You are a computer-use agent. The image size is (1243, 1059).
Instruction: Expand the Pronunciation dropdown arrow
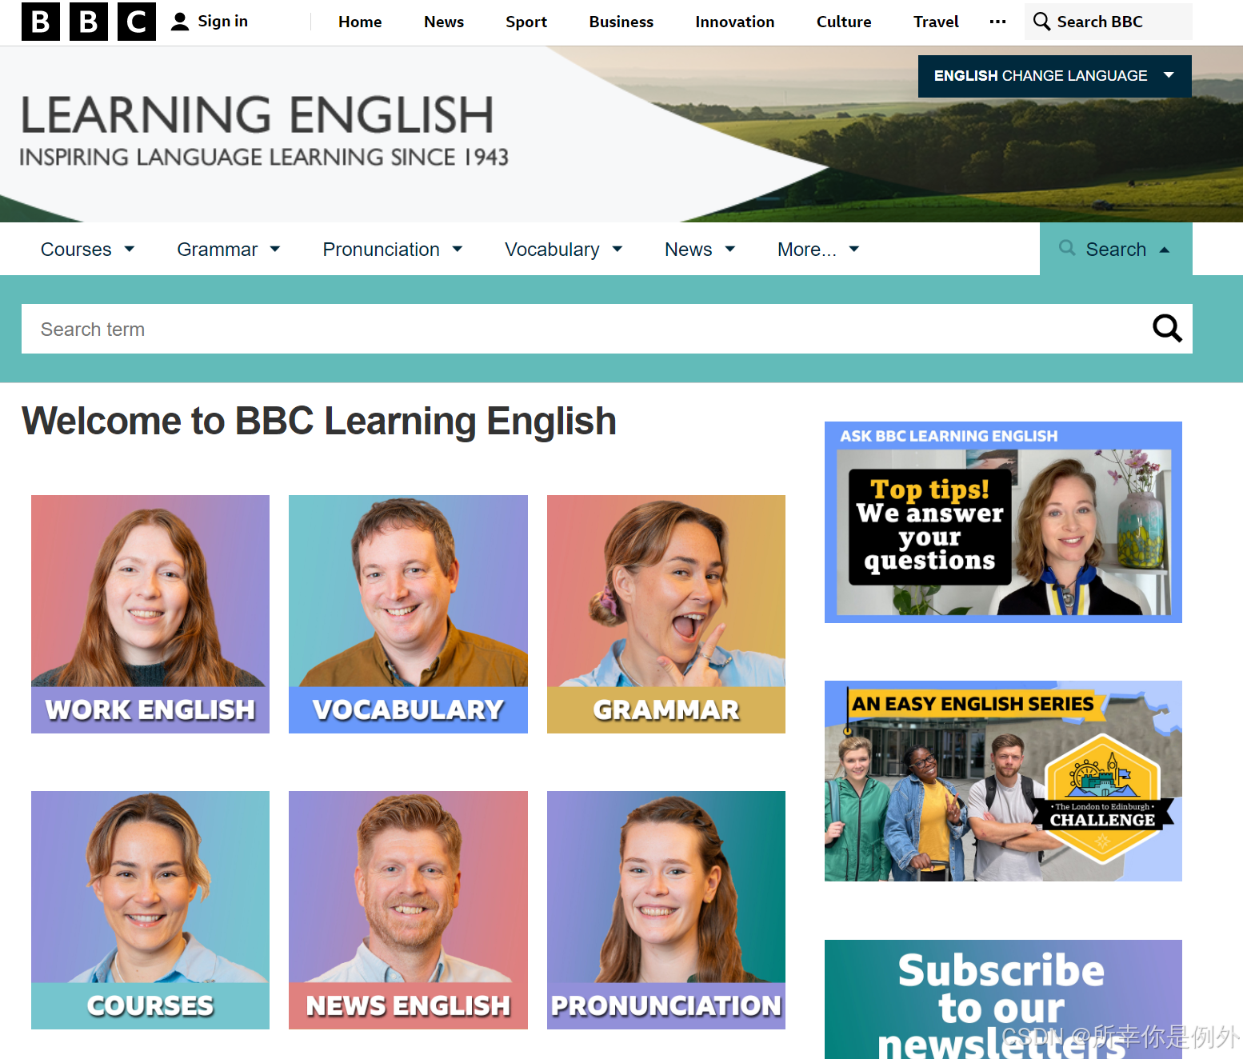tap(458, 250)
